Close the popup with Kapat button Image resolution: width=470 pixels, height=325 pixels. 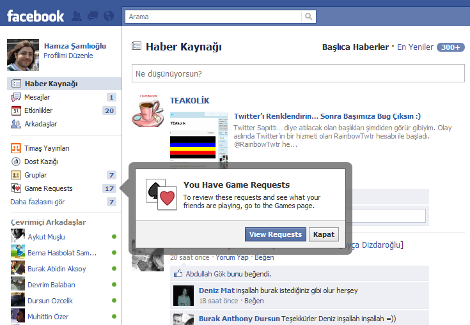(x=324, y=234)
